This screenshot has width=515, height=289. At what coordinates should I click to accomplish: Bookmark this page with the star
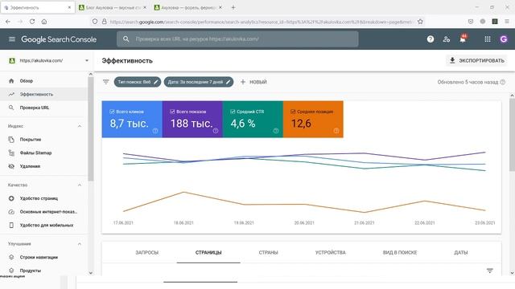click(420, 22)
